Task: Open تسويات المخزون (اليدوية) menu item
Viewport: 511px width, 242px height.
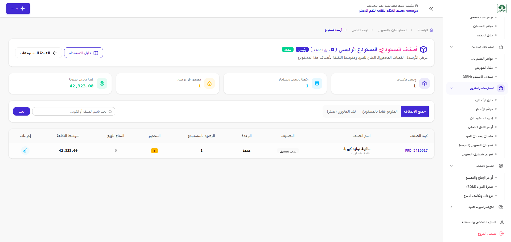Action: [476, 145]
